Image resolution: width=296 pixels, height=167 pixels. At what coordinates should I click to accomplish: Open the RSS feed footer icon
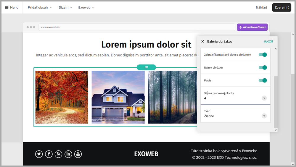59,154
